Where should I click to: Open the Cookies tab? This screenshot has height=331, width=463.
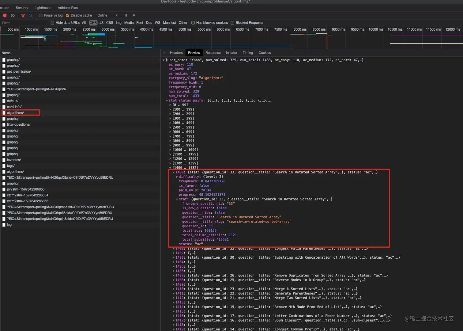[x=265, y=53]
